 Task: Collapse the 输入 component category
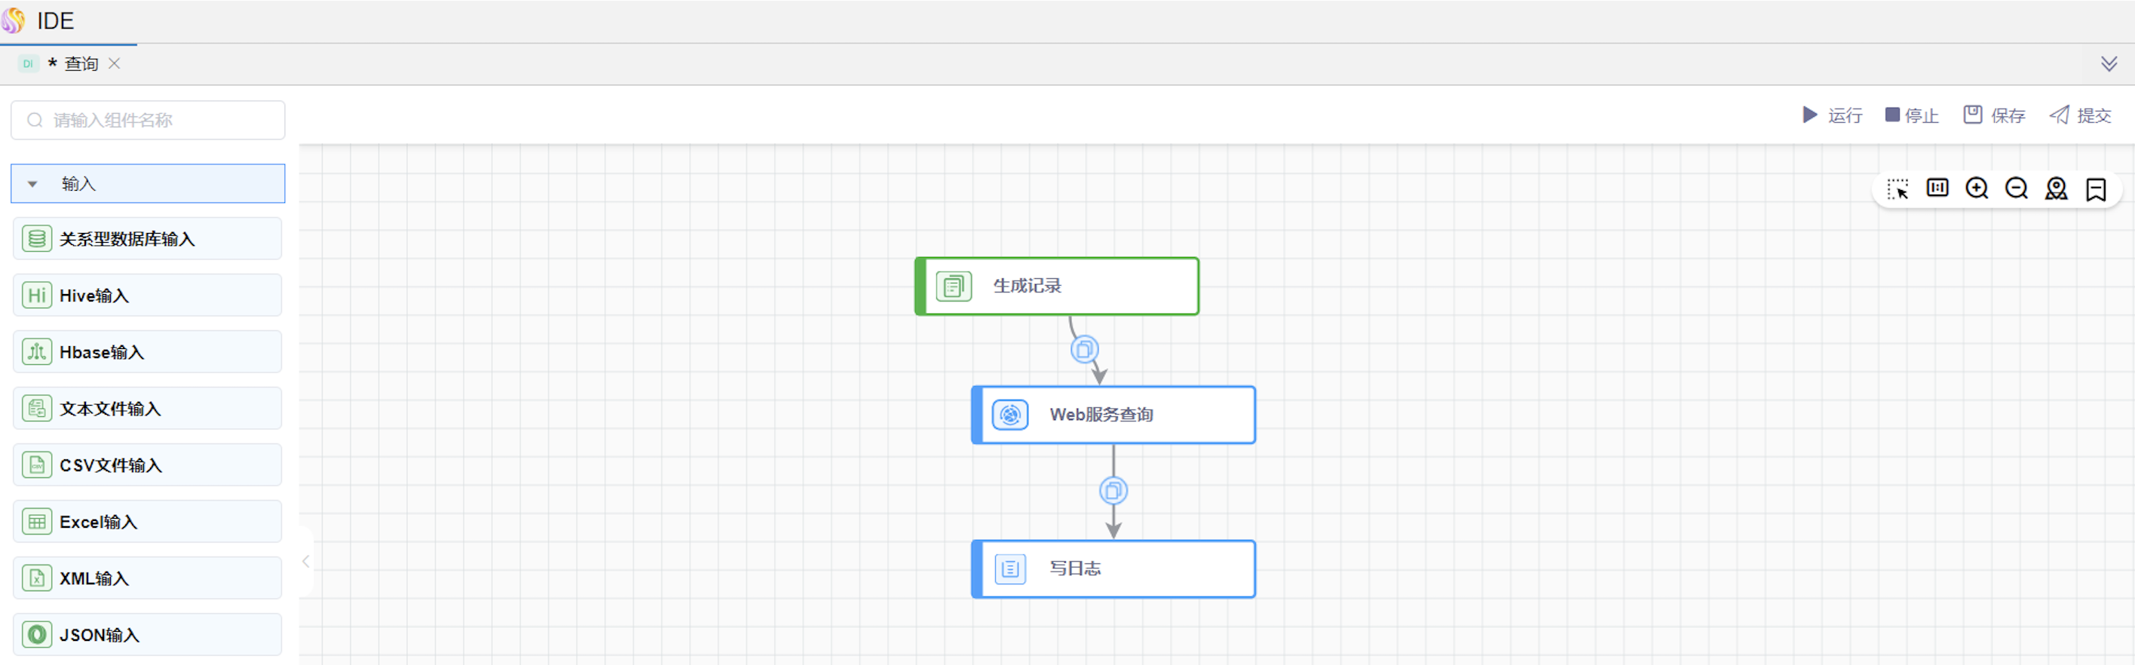tap(33, 184)
